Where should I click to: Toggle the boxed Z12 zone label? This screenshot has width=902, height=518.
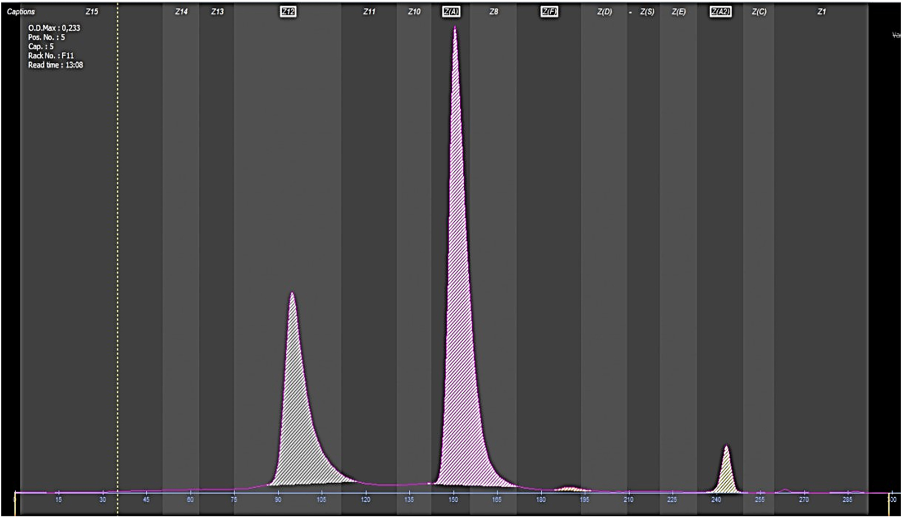[x=288, y=12]
